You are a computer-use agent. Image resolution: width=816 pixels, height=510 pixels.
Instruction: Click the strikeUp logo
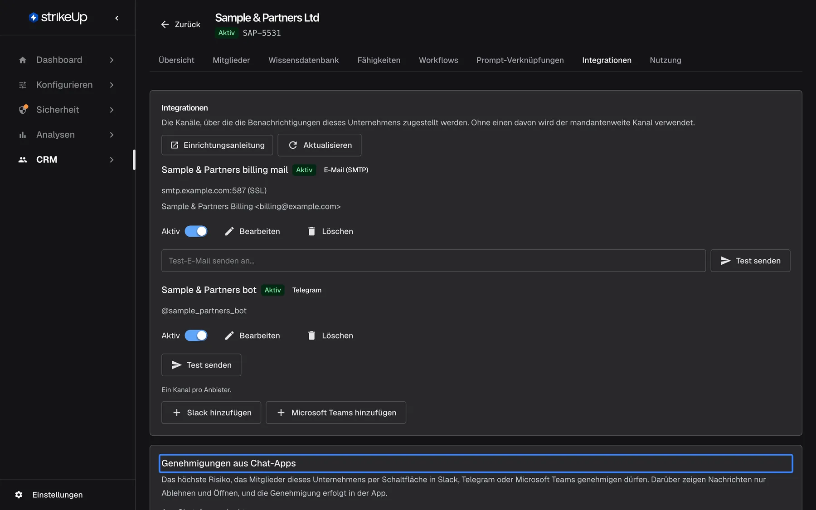(x=58, y=17)
